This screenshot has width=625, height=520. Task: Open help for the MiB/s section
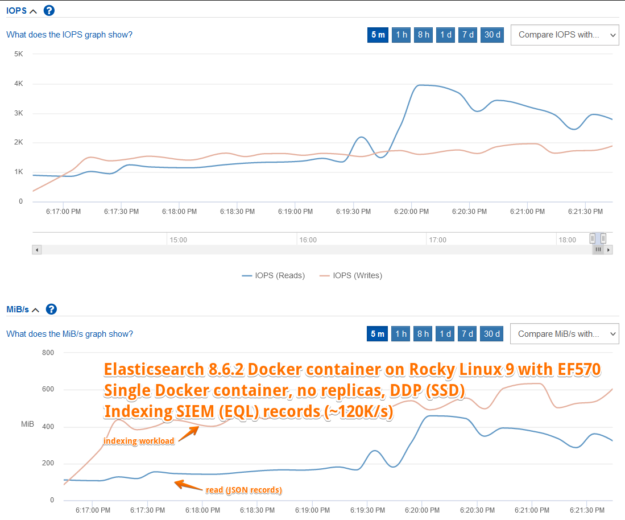coord(51,309)
